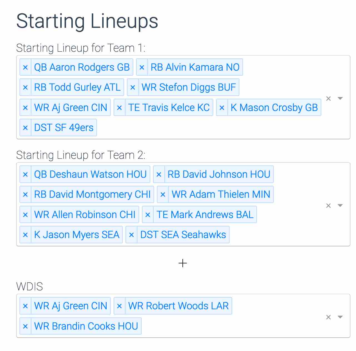This screenshot has width=356, height=351.
Task: Remove DST SF 49ers from lineup
Action: pos(25,128)
